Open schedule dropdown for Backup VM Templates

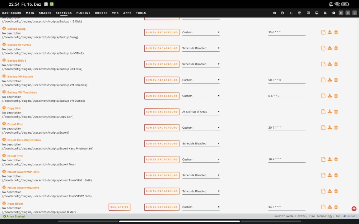point(201,96)
